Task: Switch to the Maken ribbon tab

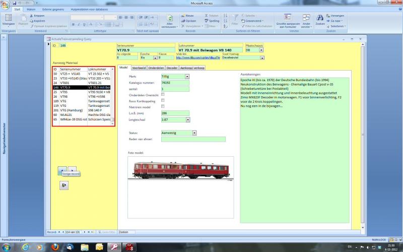Action: point(31,9)
